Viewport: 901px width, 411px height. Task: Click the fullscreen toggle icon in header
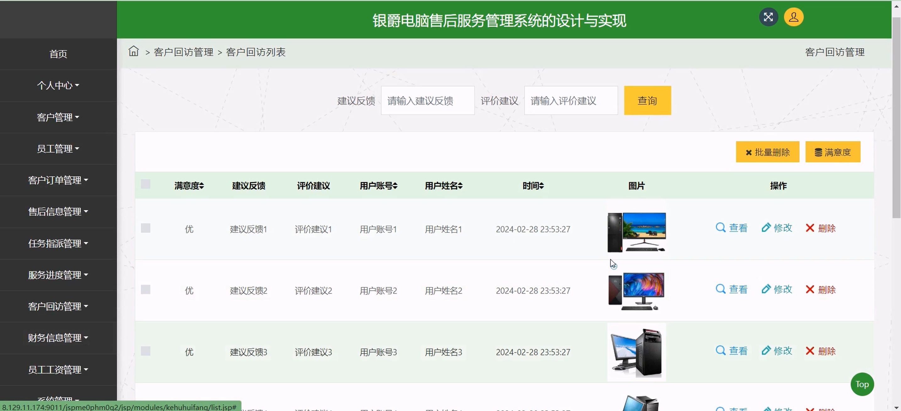(768, 17)
